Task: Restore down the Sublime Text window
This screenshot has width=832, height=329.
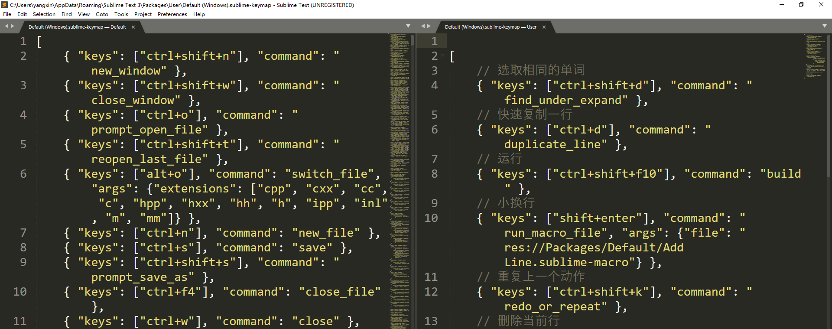Action: 801,5
